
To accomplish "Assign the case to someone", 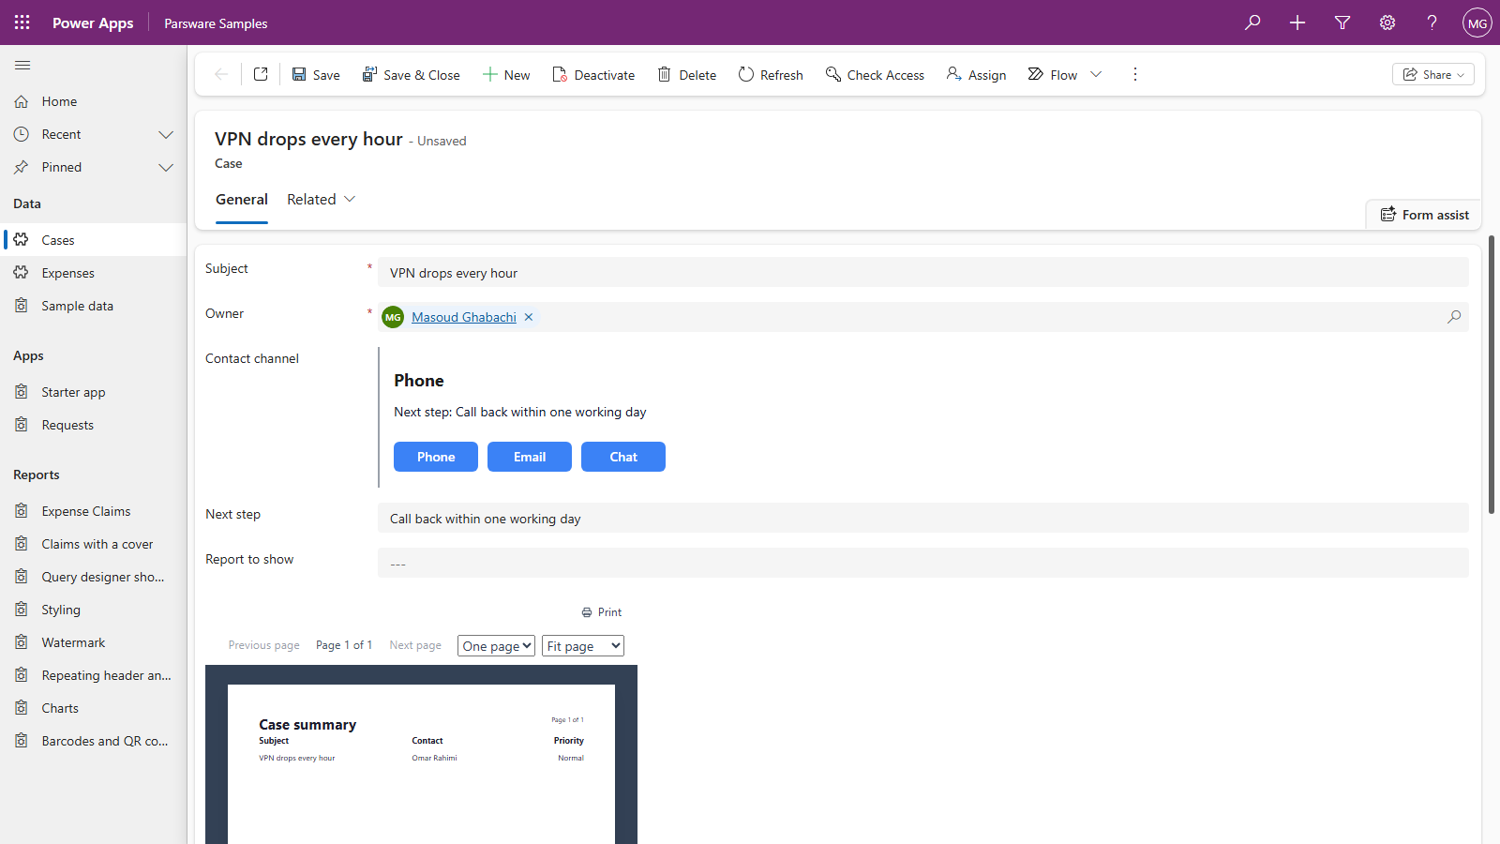I will (x=976, y=75).
